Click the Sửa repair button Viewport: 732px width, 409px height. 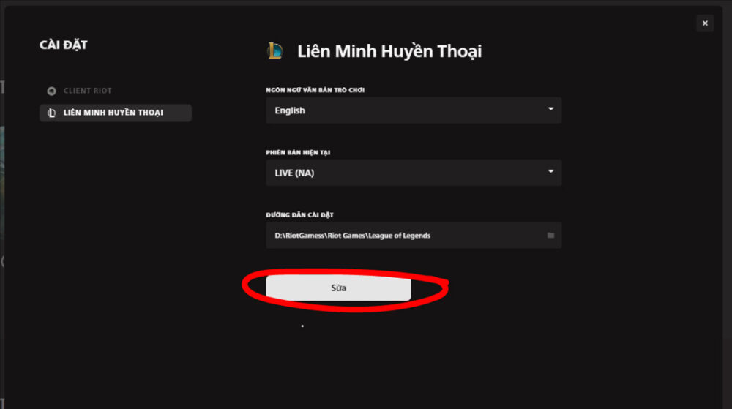(338, 288)
